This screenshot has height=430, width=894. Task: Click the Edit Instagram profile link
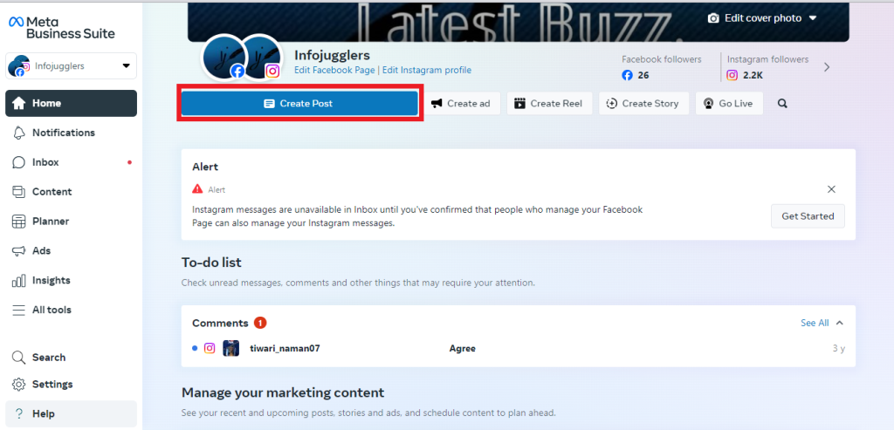(x=427, y=70)
